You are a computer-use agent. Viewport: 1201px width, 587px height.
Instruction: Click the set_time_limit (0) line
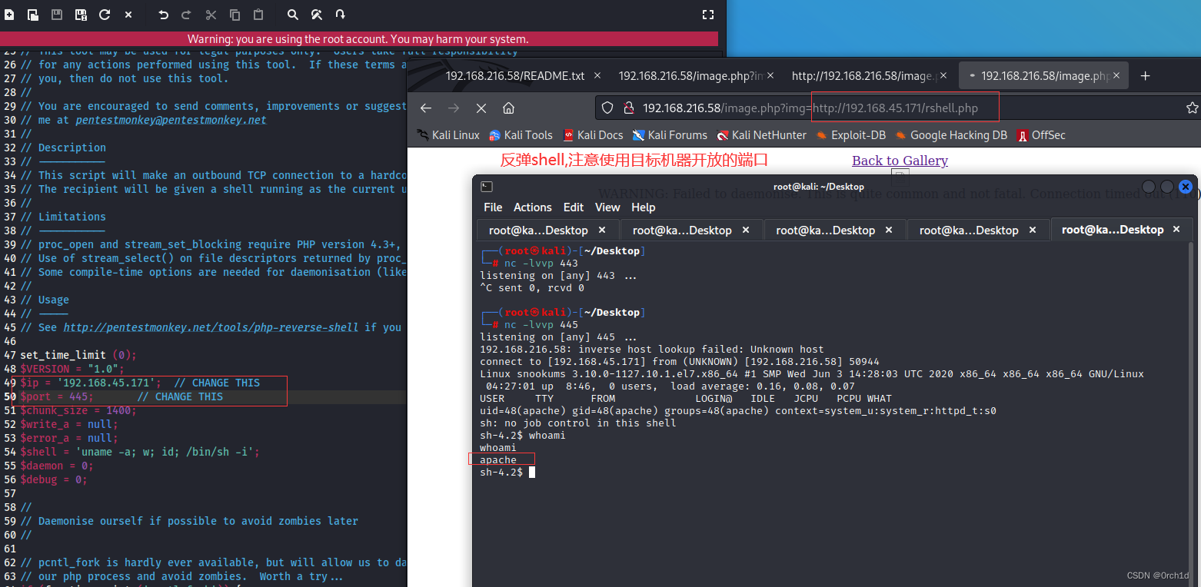pyautogui.click(x=78, y=355)
